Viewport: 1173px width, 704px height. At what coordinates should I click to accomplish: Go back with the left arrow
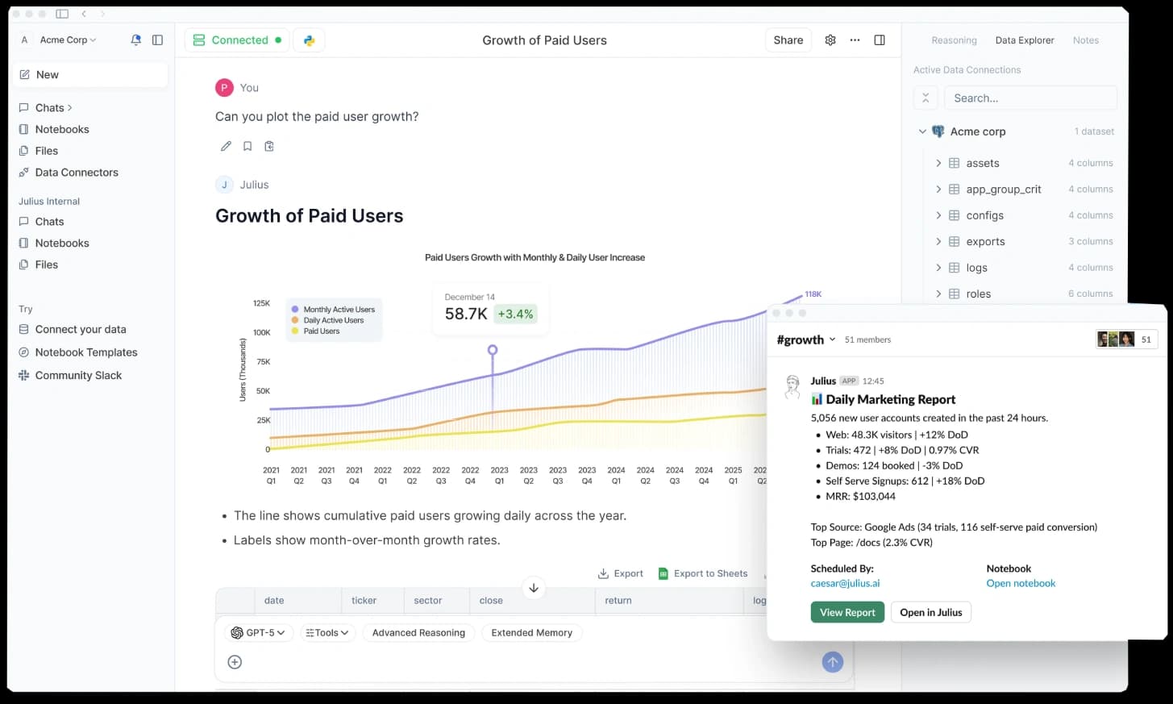(x=84, y=14)
